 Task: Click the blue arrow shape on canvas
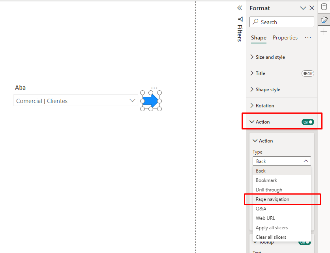(150, 101)
